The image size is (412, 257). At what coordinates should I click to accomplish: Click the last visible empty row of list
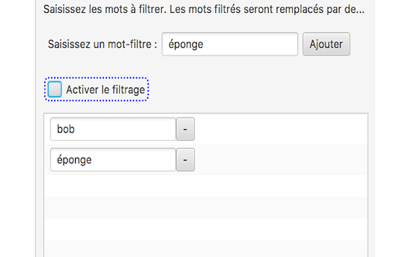point(206,249)
